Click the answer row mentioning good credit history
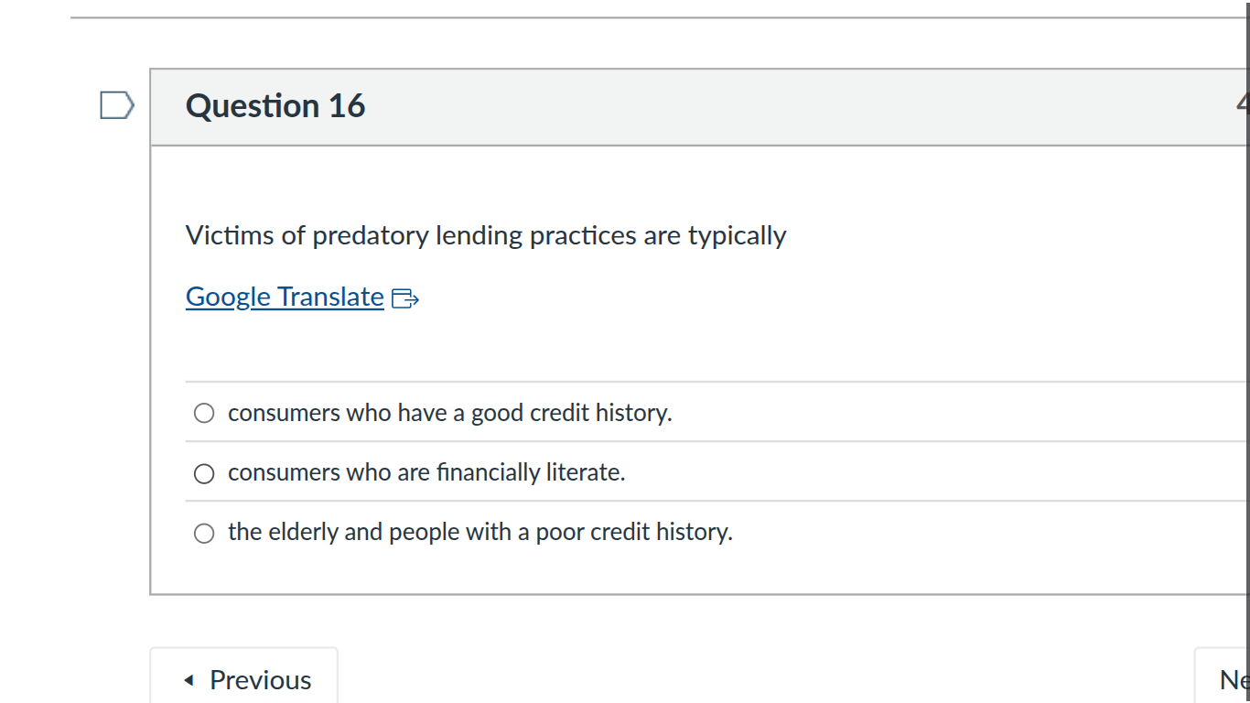 tap(450, 413)
